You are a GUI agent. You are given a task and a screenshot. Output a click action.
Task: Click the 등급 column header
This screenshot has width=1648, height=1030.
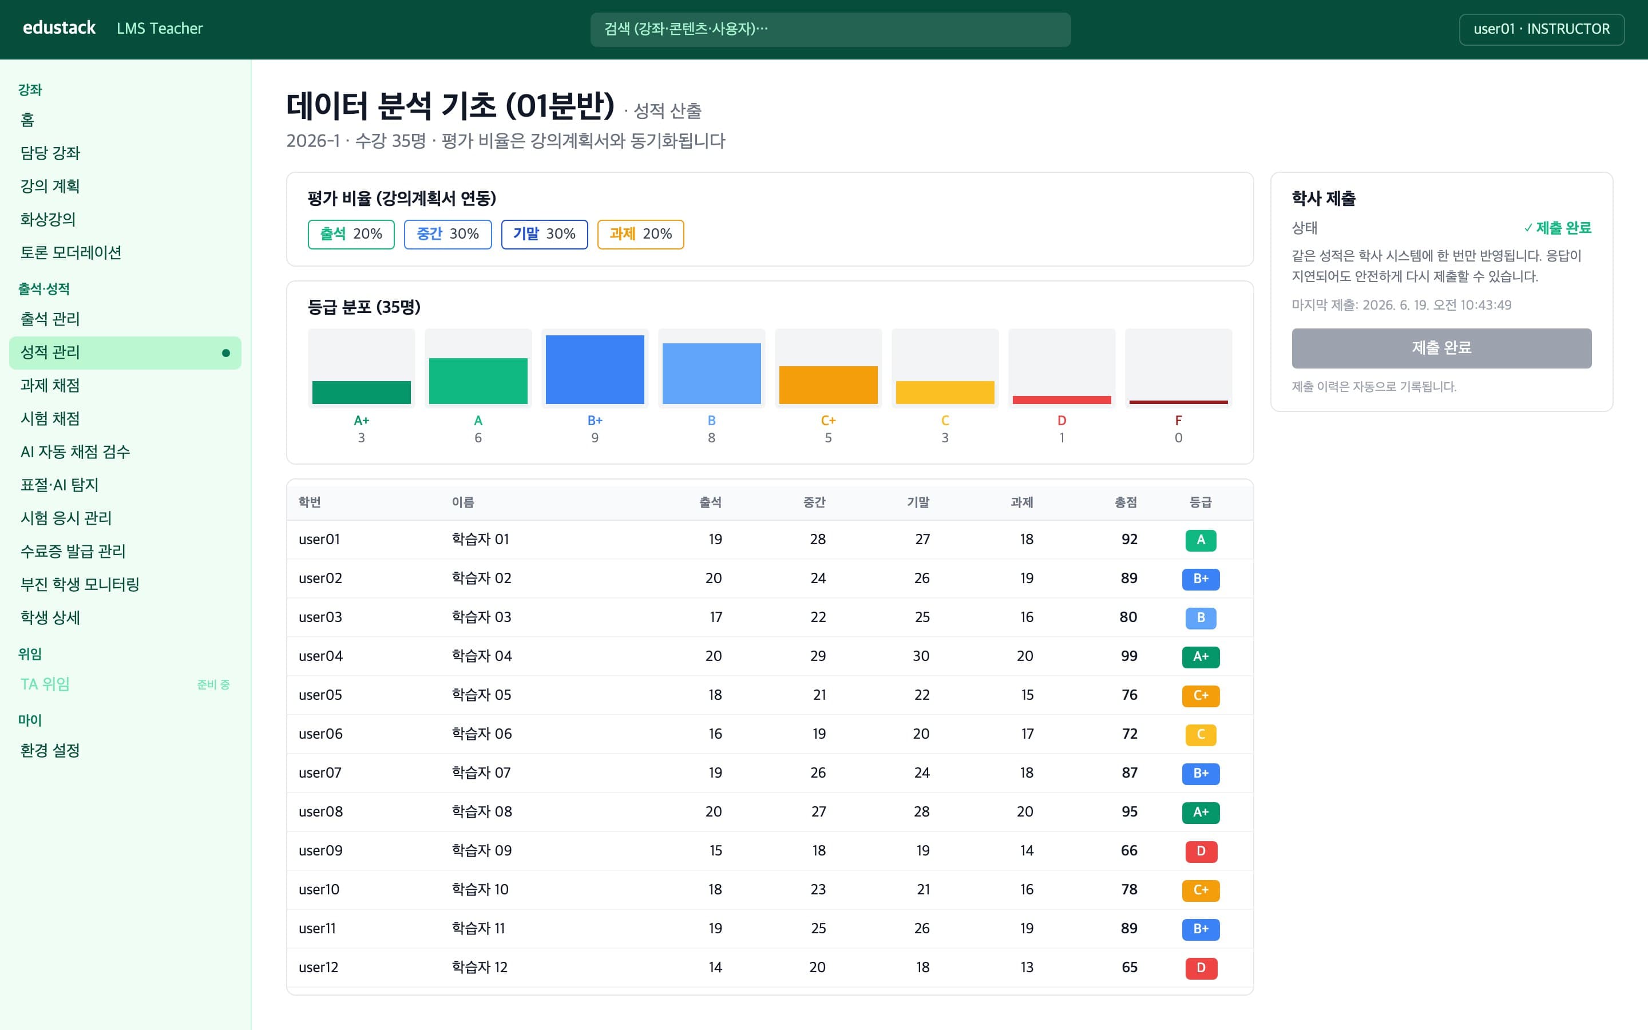click(1201, 502)
